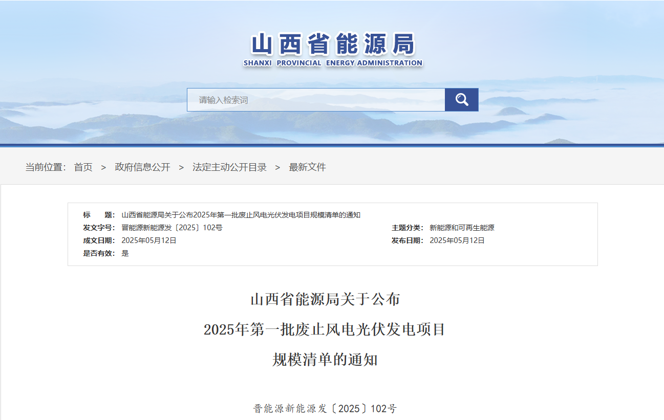Select the notice title in the 标题 row
Viewport: 664px width, 420px height.
(241, 215)
